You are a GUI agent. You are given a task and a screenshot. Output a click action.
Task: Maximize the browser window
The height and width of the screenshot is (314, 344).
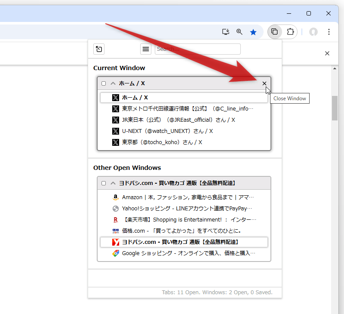[x=309, y=13]
